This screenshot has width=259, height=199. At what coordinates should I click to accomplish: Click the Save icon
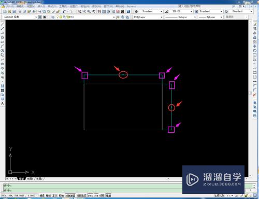(x=14, y=11)
